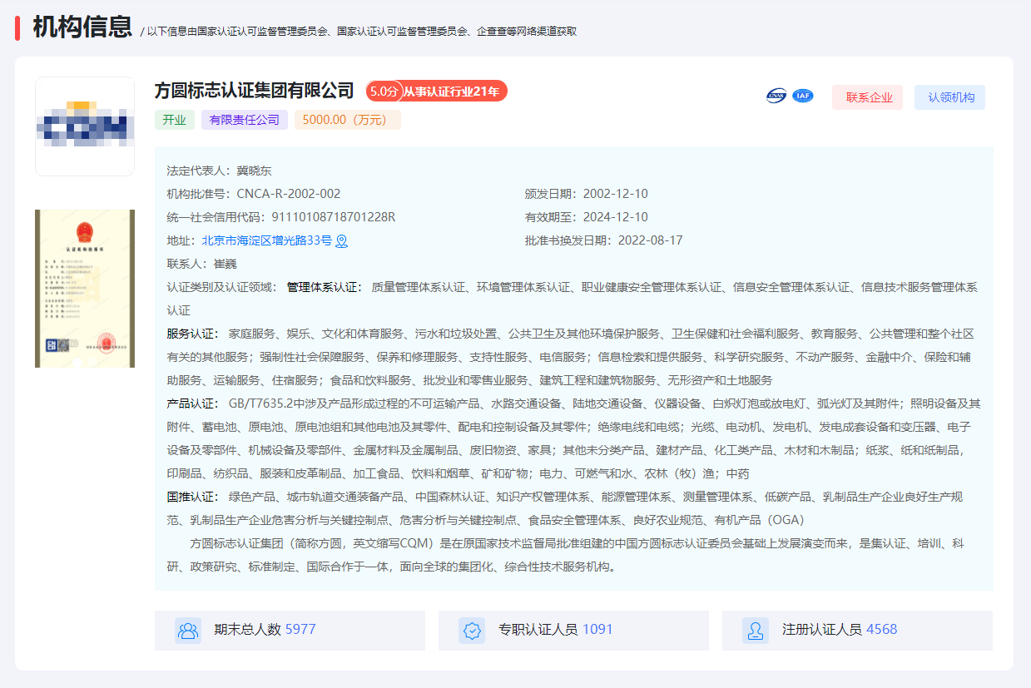This screenshot has height=688, width=1031.
Task: Enlarge the certification approval certificate image
Action: click(x=85, y=289)
